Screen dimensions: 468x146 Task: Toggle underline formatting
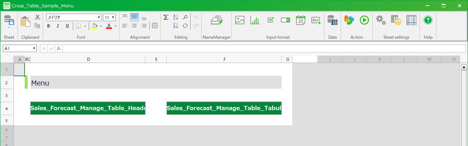67,26
